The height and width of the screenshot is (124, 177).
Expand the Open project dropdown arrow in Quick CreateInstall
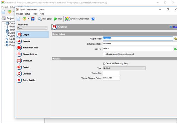(x=29, y=19)
